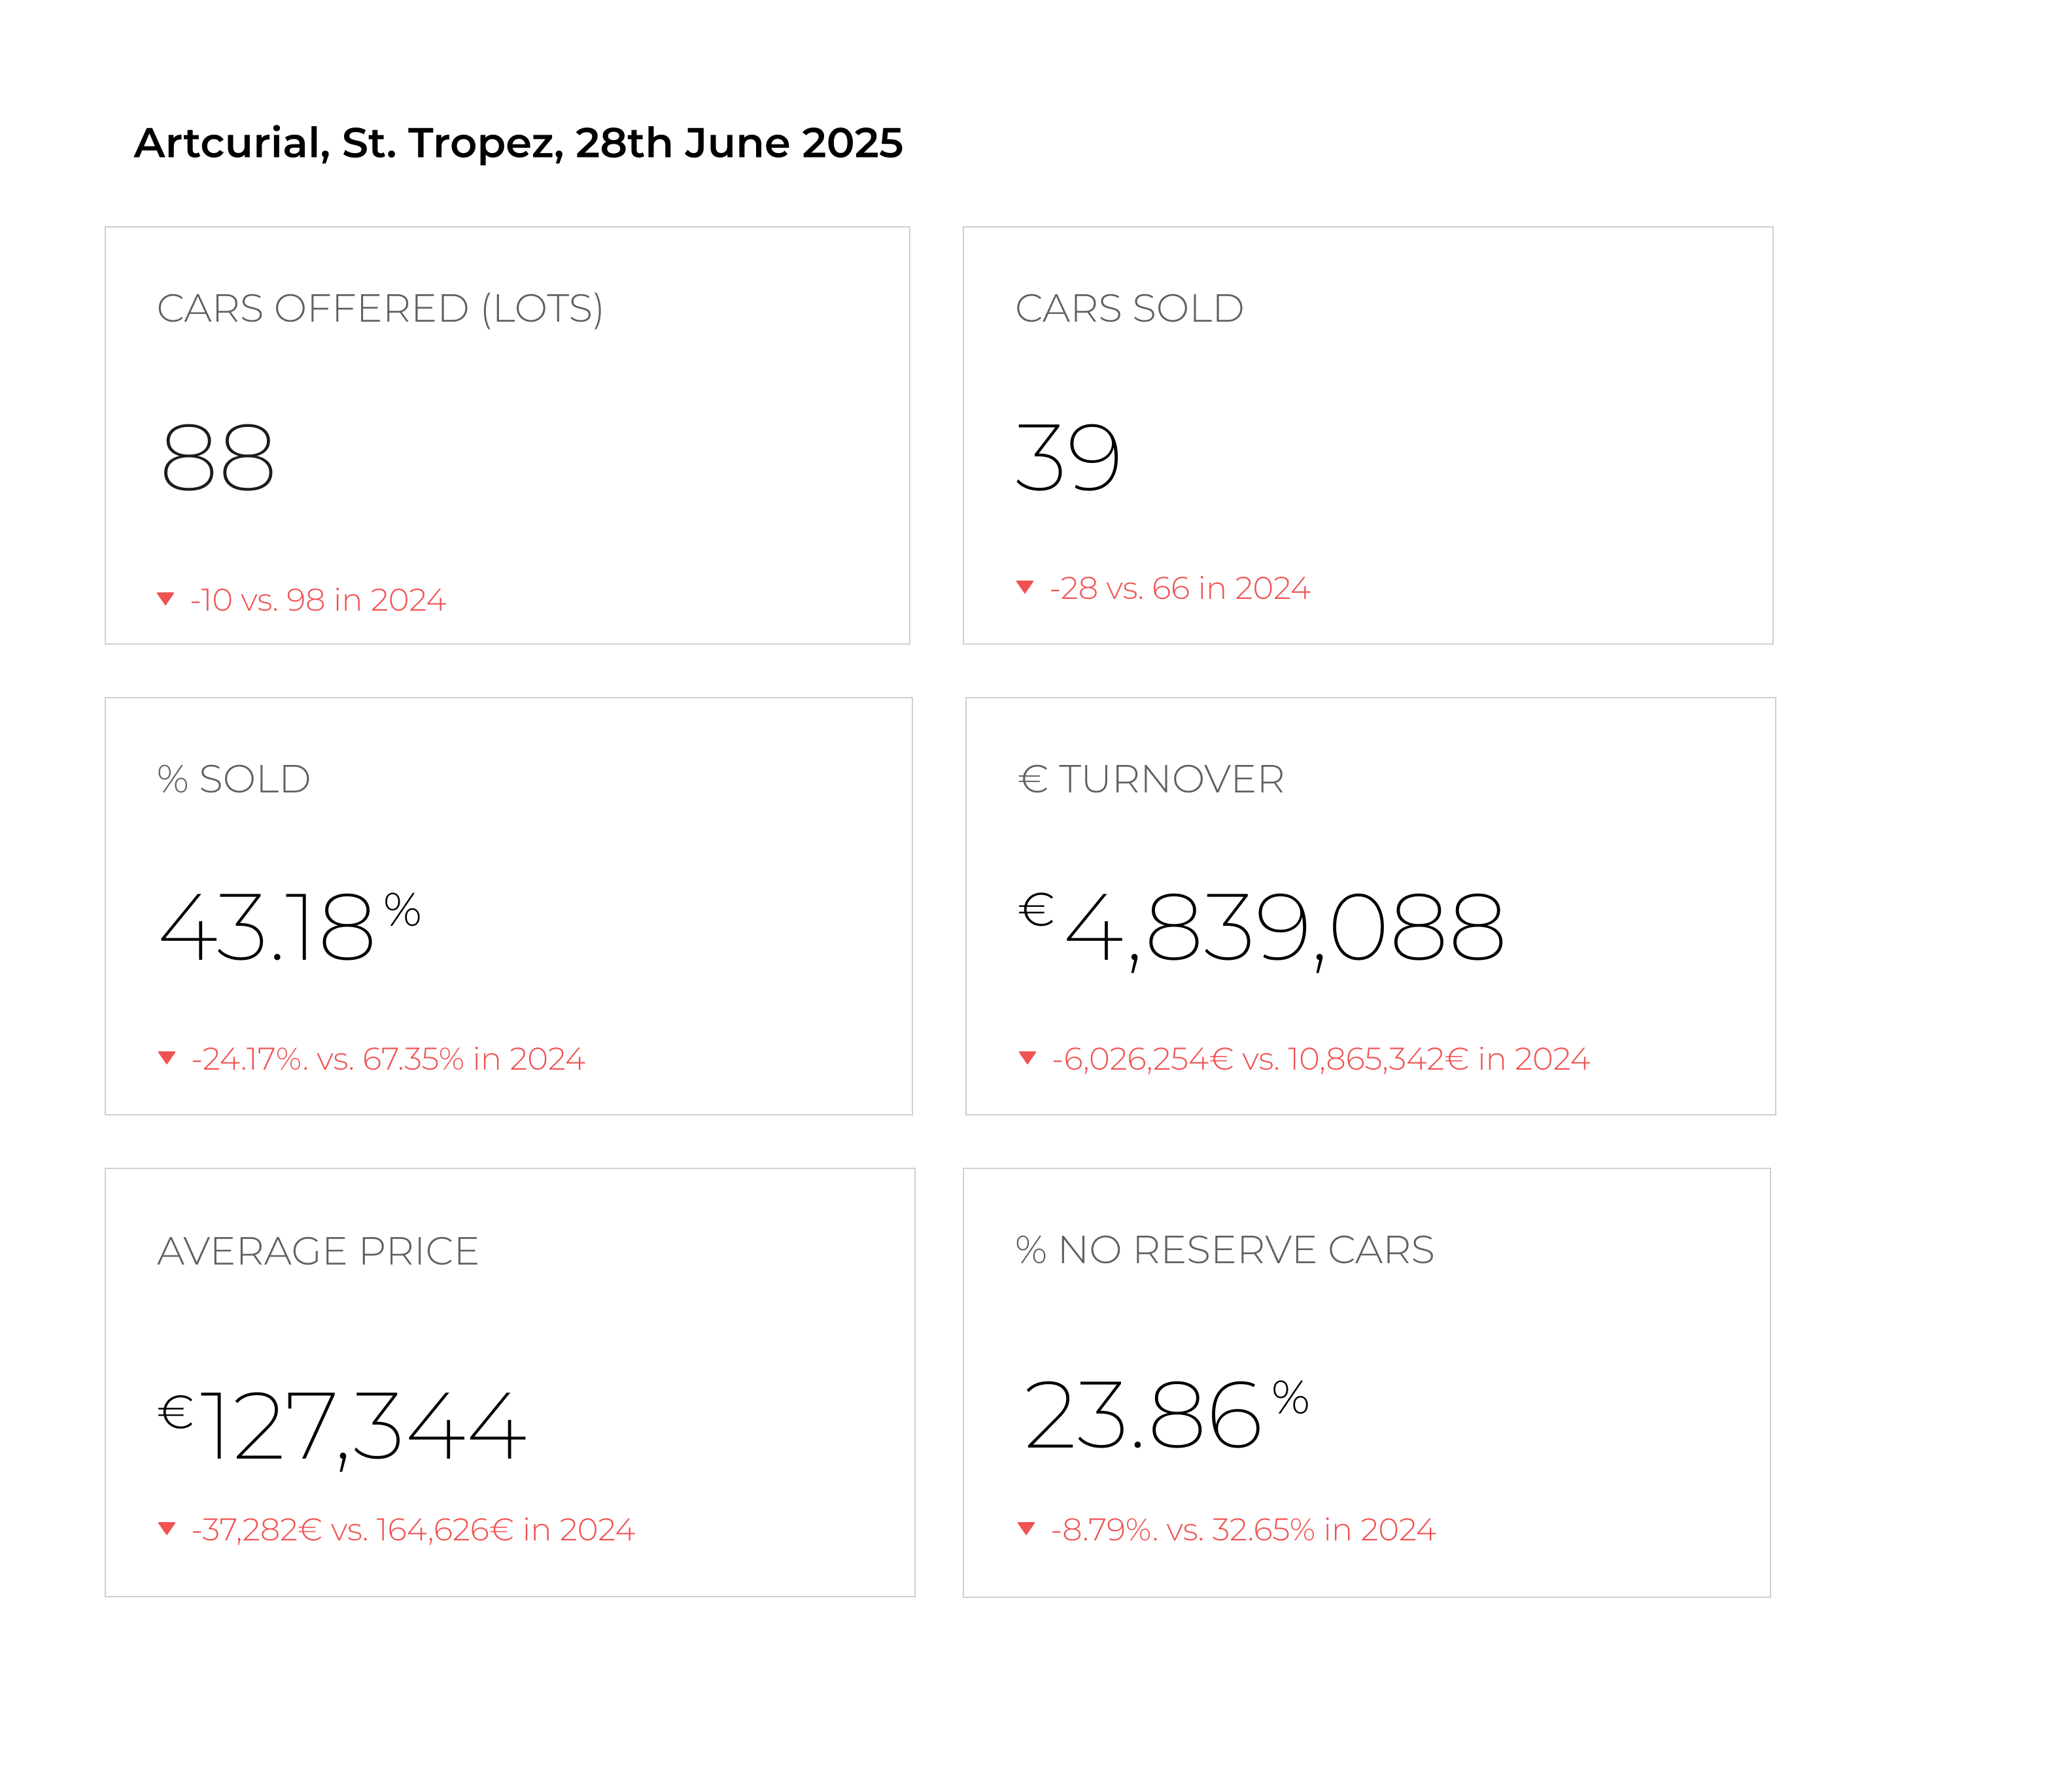The image size is (2072, 1781).
Task: Click the red down triangle beside -24.17%
Action: [167, 1057]
